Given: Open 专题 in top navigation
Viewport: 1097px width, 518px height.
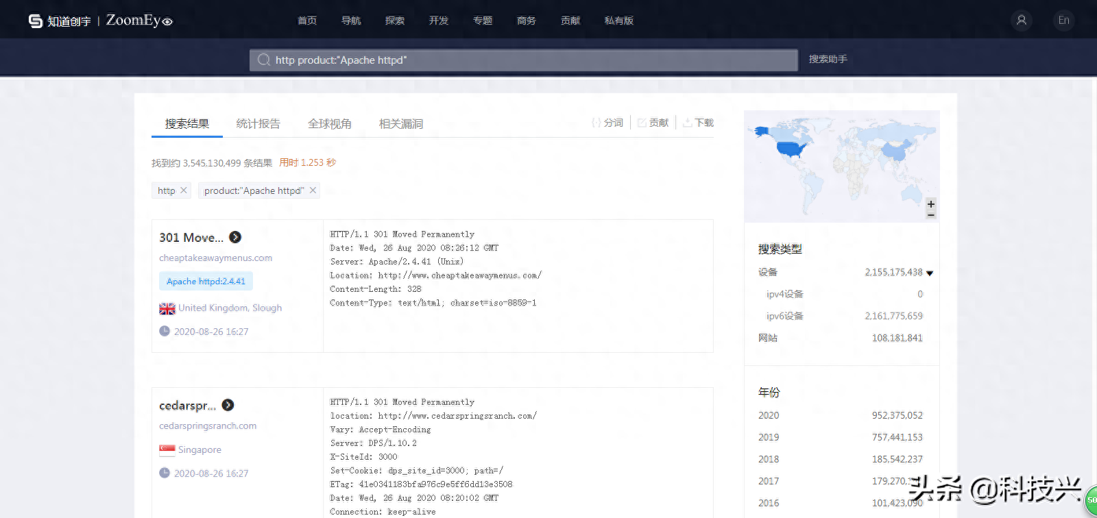Looking at the screenshot, I should tap(483, 21).
